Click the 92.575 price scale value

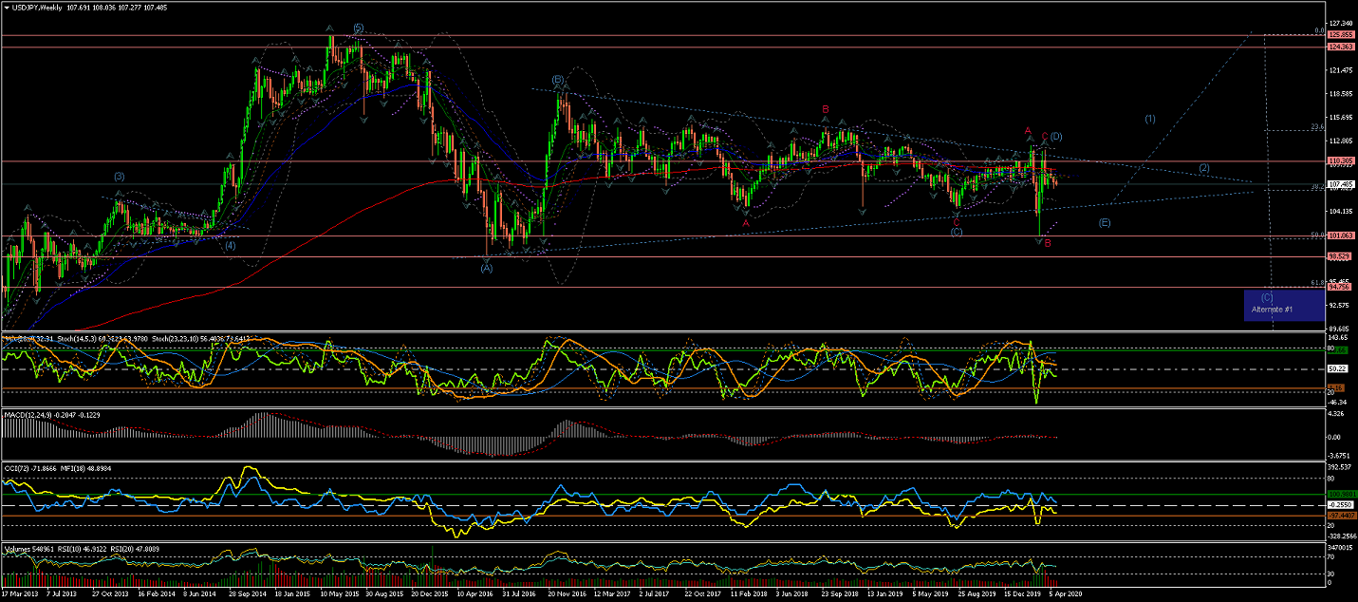1340,305
